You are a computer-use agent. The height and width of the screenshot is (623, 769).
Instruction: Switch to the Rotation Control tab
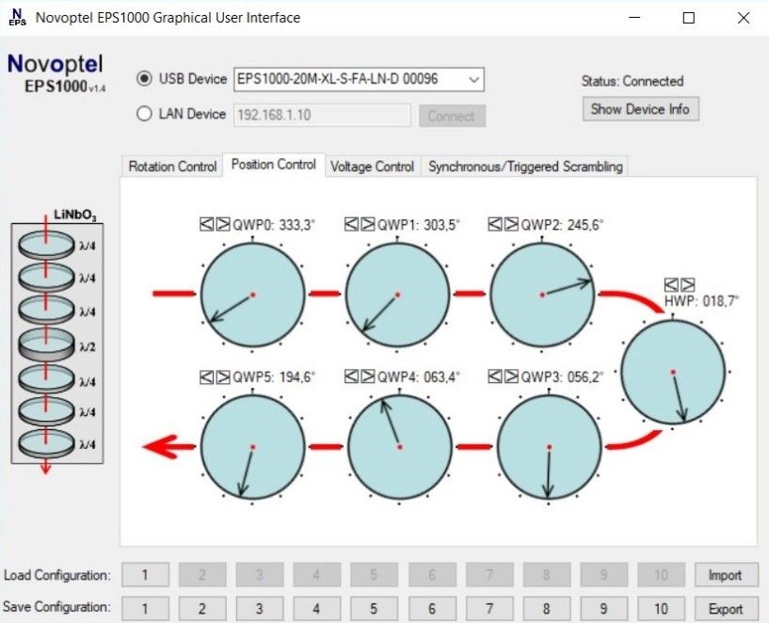(x=172, y=167)
